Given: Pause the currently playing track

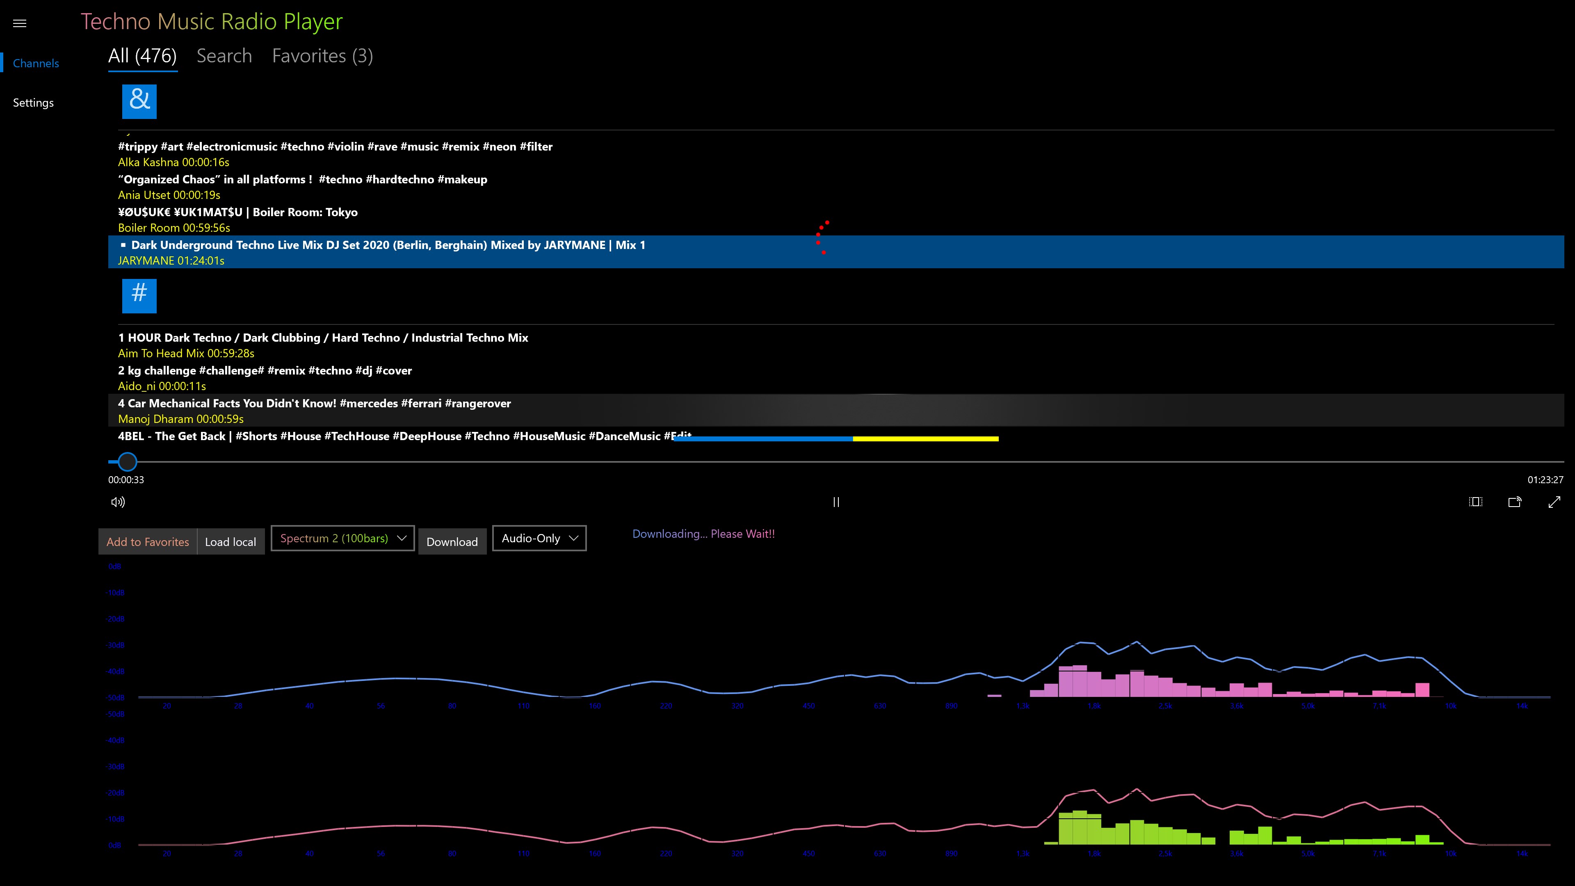Looking at the screenshot, I should [836, 502].
